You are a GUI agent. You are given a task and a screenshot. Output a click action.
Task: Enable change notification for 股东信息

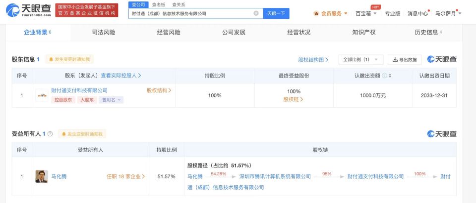pos(69,59)
